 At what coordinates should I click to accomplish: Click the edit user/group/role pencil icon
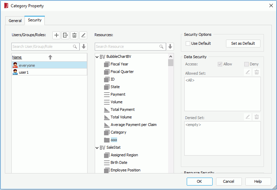[x=83, y=35]
